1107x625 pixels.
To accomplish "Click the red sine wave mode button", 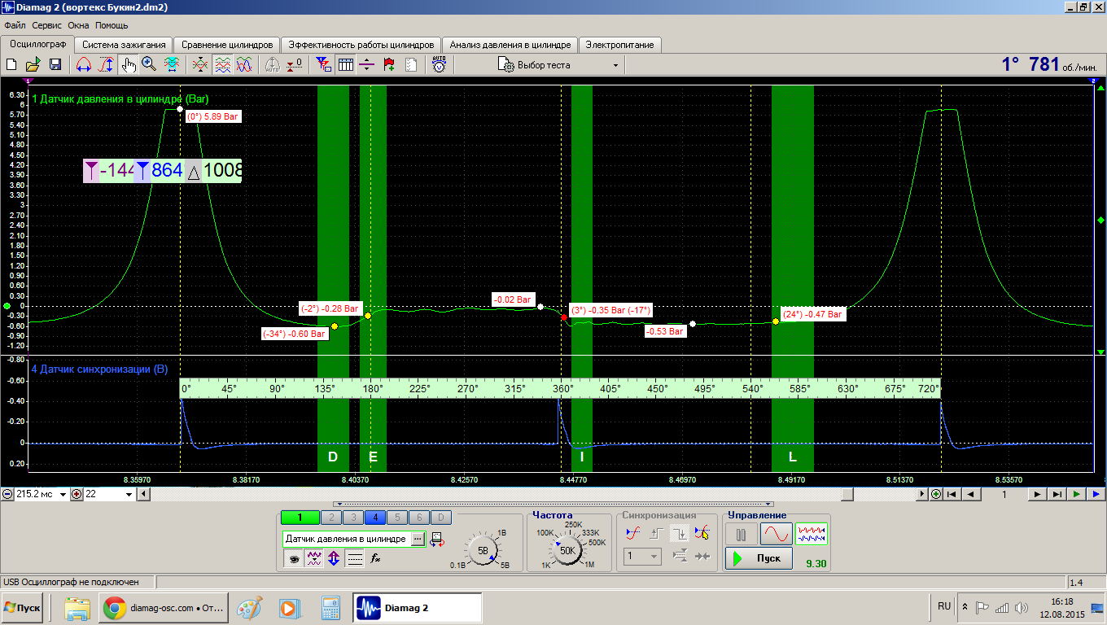I will click(776, 535).
